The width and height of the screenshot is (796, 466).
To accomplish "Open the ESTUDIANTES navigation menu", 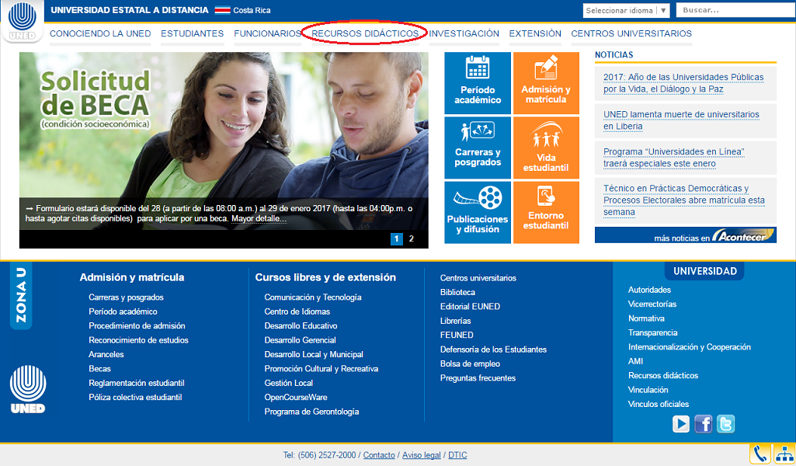I will 192,33.
